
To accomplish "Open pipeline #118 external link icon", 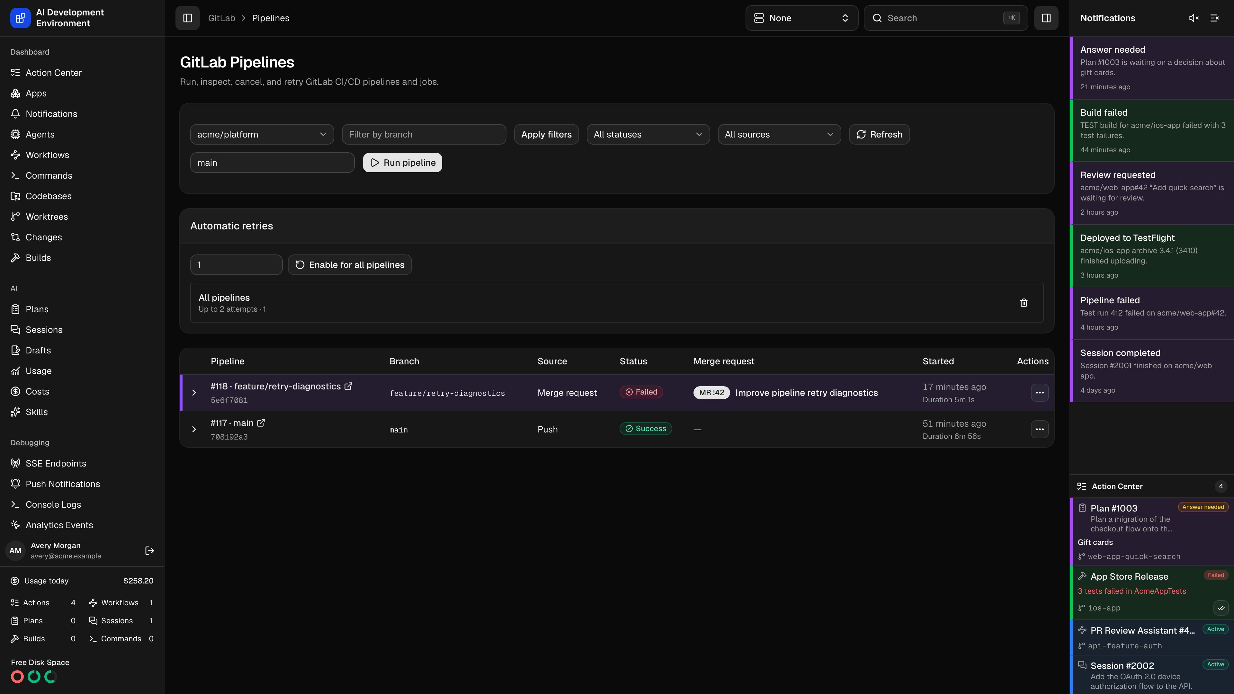I will [348, 386].
